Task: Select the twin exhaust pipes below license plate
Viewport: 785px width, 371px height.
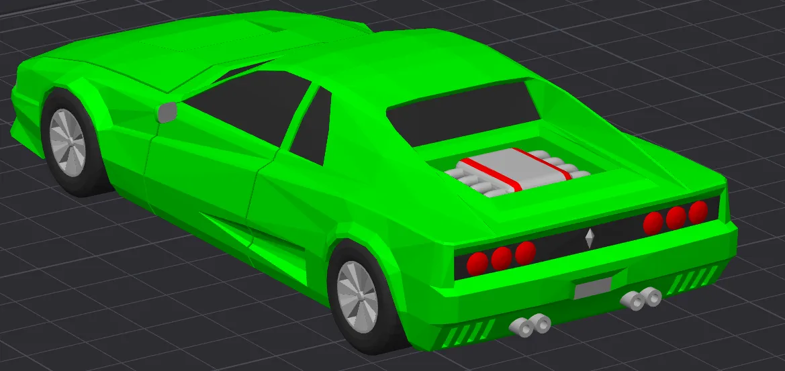Action: (x=641, y=299)
